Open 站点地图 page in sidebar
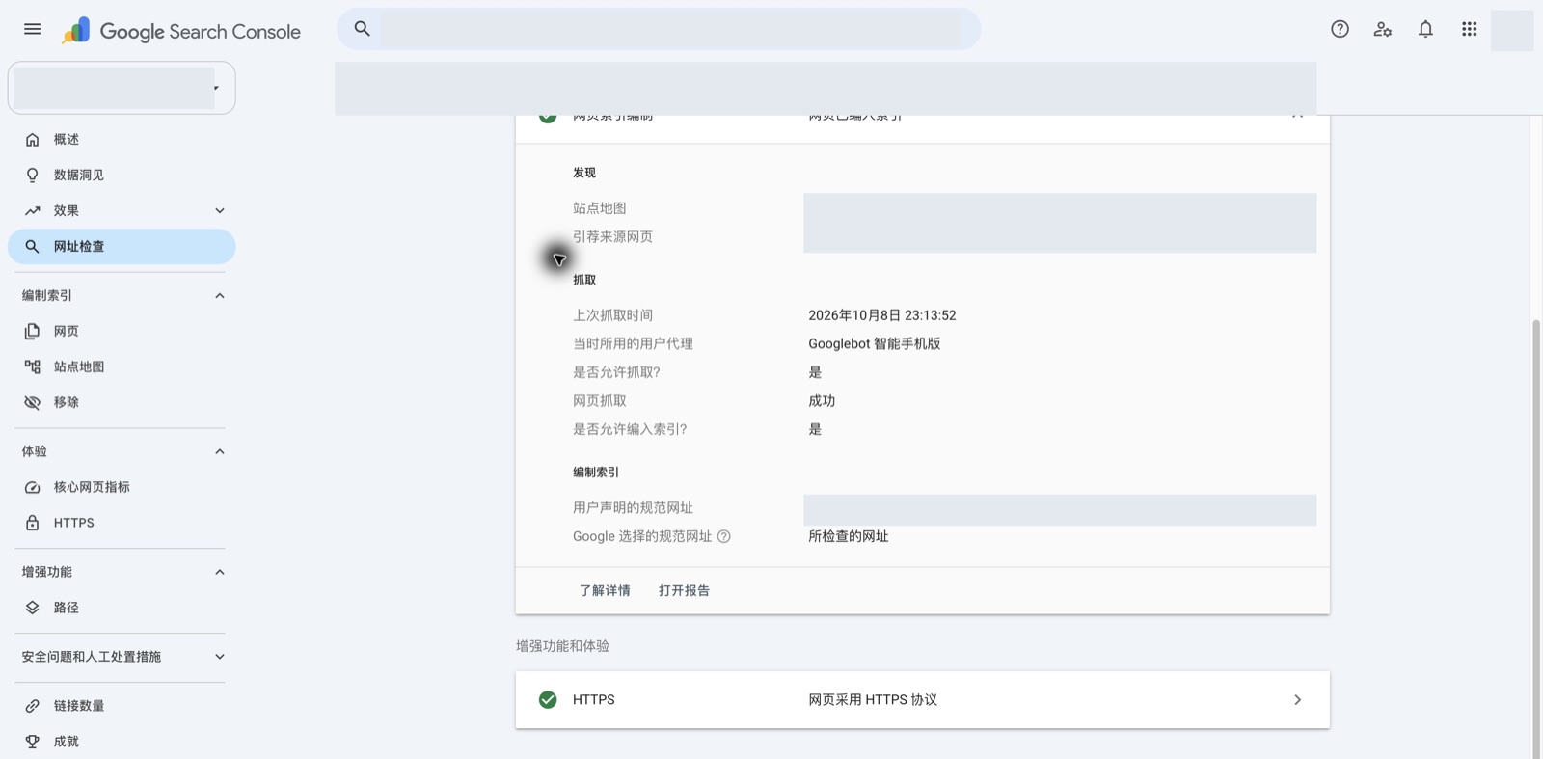This screenshot has width=1543, height=759. [x=122, y=366]
